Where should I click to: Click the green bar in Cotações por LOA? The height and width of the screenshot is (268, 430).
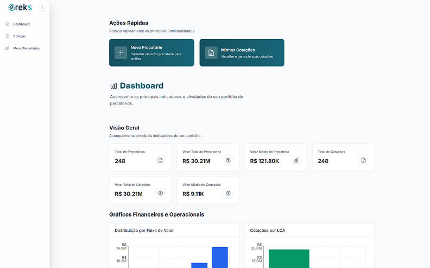click(288, 259)
